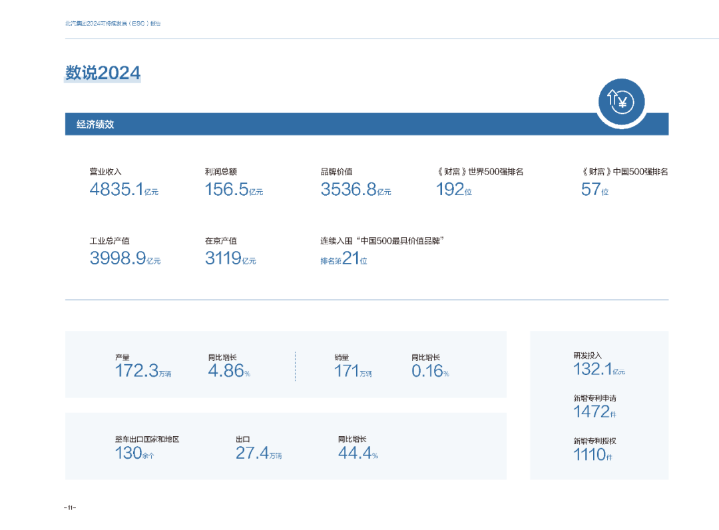Click the 新增专利申请 1472 value

pyautogui.click(x=595, y=411)
